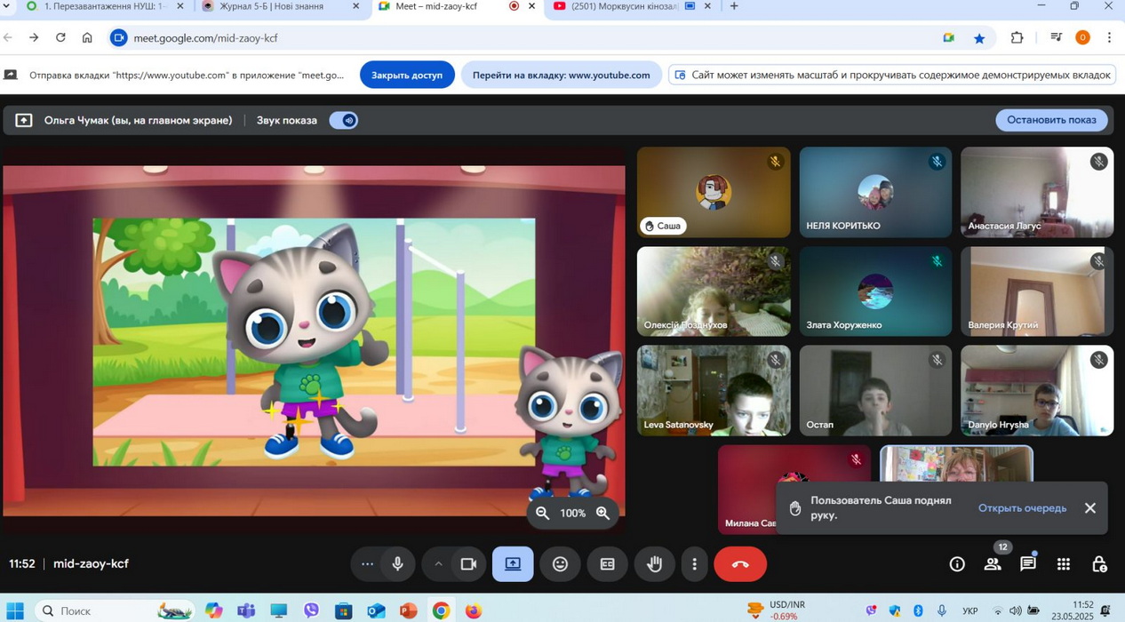1125x622 pixels.
Task: Click Остановить показ button
Action: click(x=1051, y=120)
